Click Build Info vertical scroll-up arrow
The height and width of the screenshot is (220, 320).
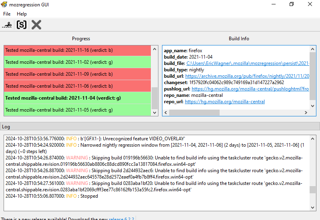point(312,49)
